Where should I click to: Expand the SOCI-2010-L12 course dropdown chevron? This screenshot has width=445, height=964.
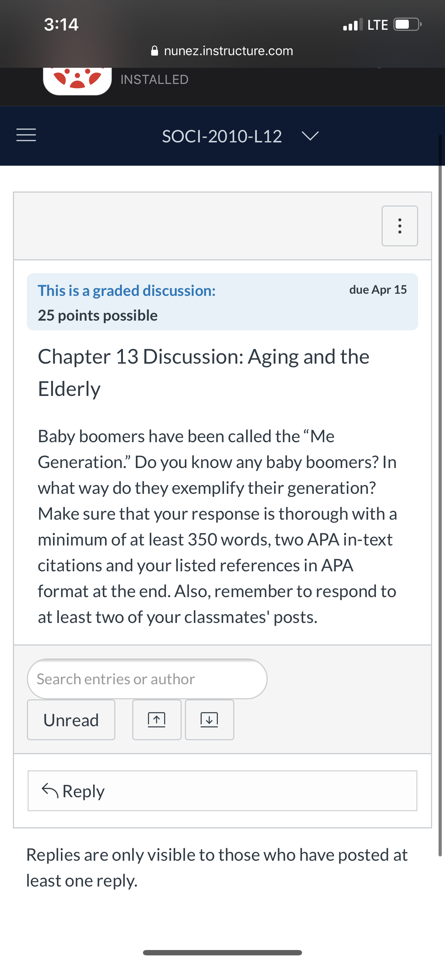tap(310, 136)
